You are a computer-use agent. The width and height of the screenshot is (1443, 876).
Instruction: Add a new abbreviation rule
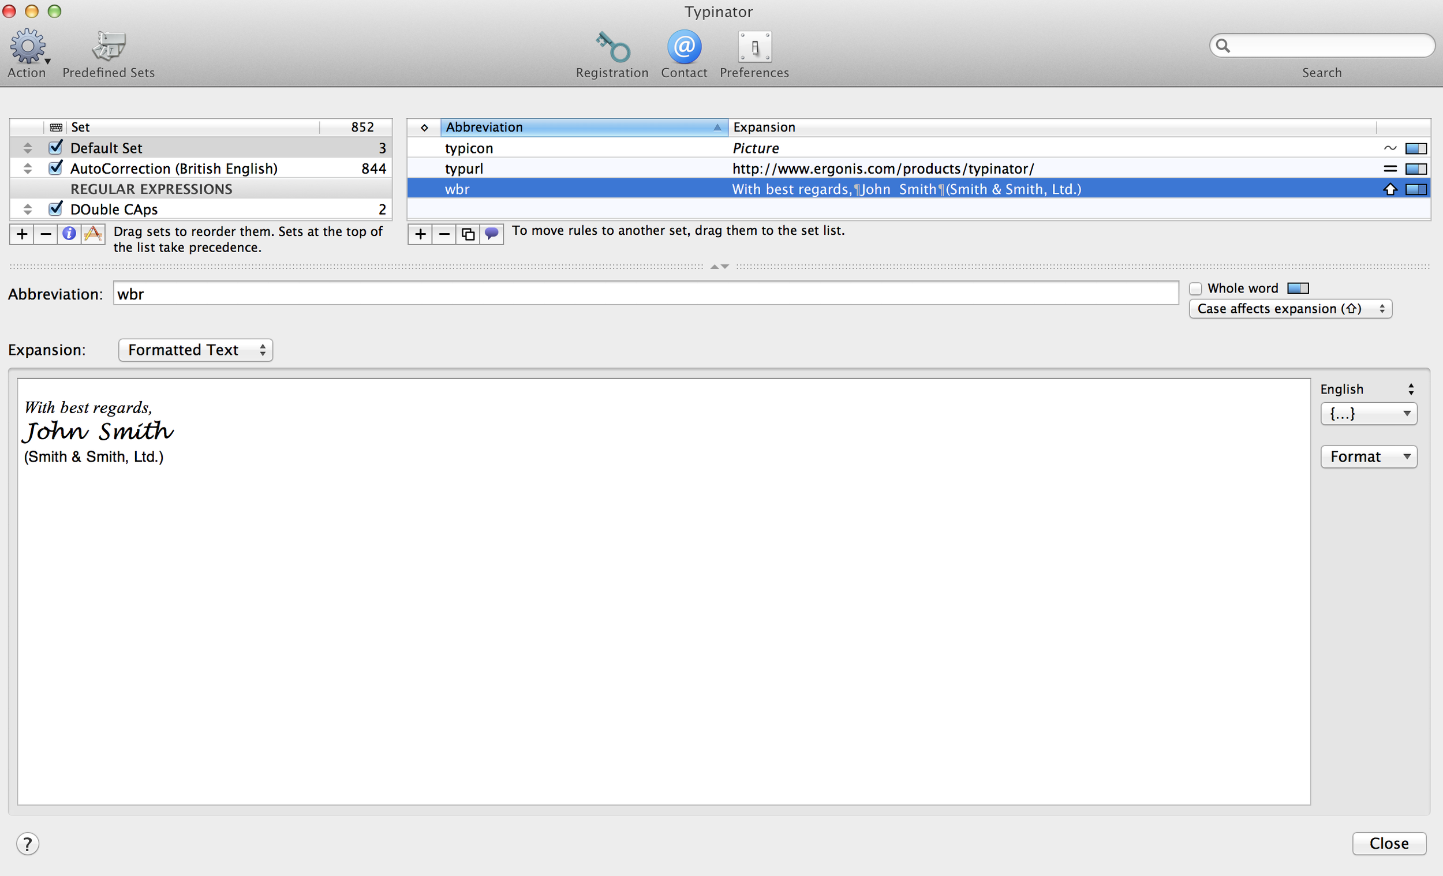click(x=420, y=234)
